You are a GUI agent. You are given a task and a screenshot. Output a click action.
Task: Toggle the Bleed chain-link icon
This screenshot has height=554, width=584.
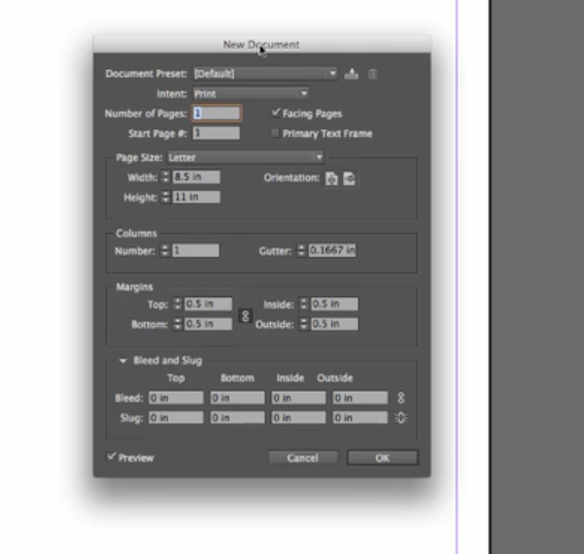401,397
